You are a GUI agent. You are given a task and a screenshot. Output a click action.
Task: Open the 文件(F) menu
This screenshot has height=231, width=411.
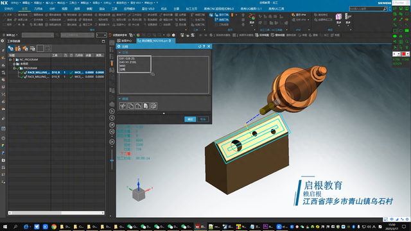8,8
